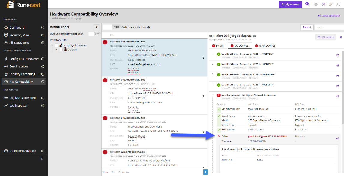Open Inventory View menu item
344x176 pixels.
19,35
